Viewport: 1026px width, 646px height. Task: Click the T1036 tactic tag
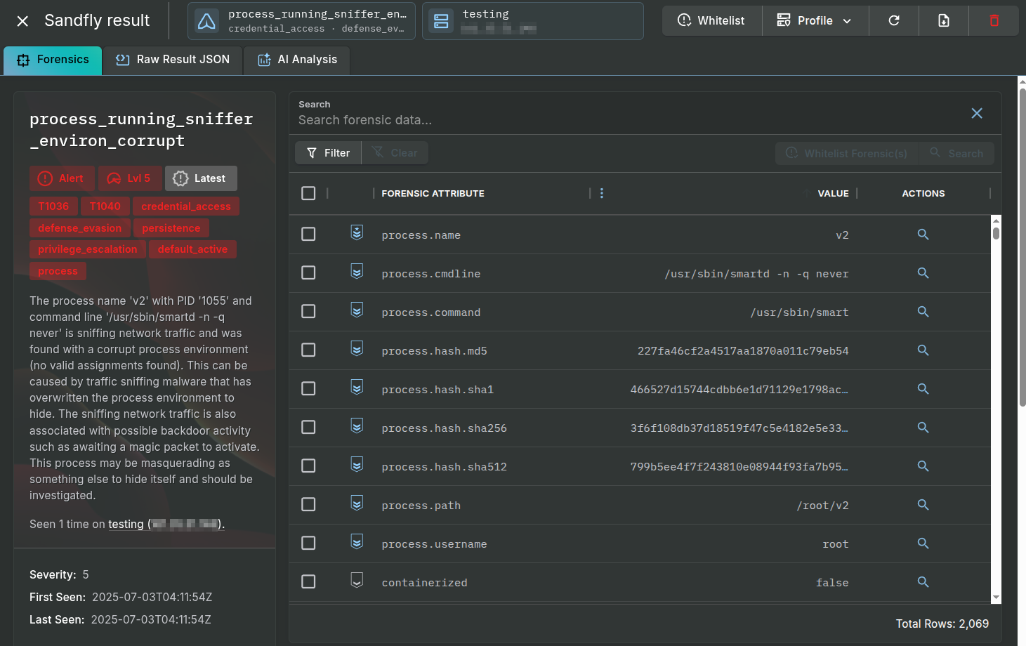point(53,206)
